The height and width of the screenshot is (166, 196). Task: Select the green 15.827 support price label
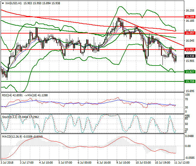pos(190,72)
